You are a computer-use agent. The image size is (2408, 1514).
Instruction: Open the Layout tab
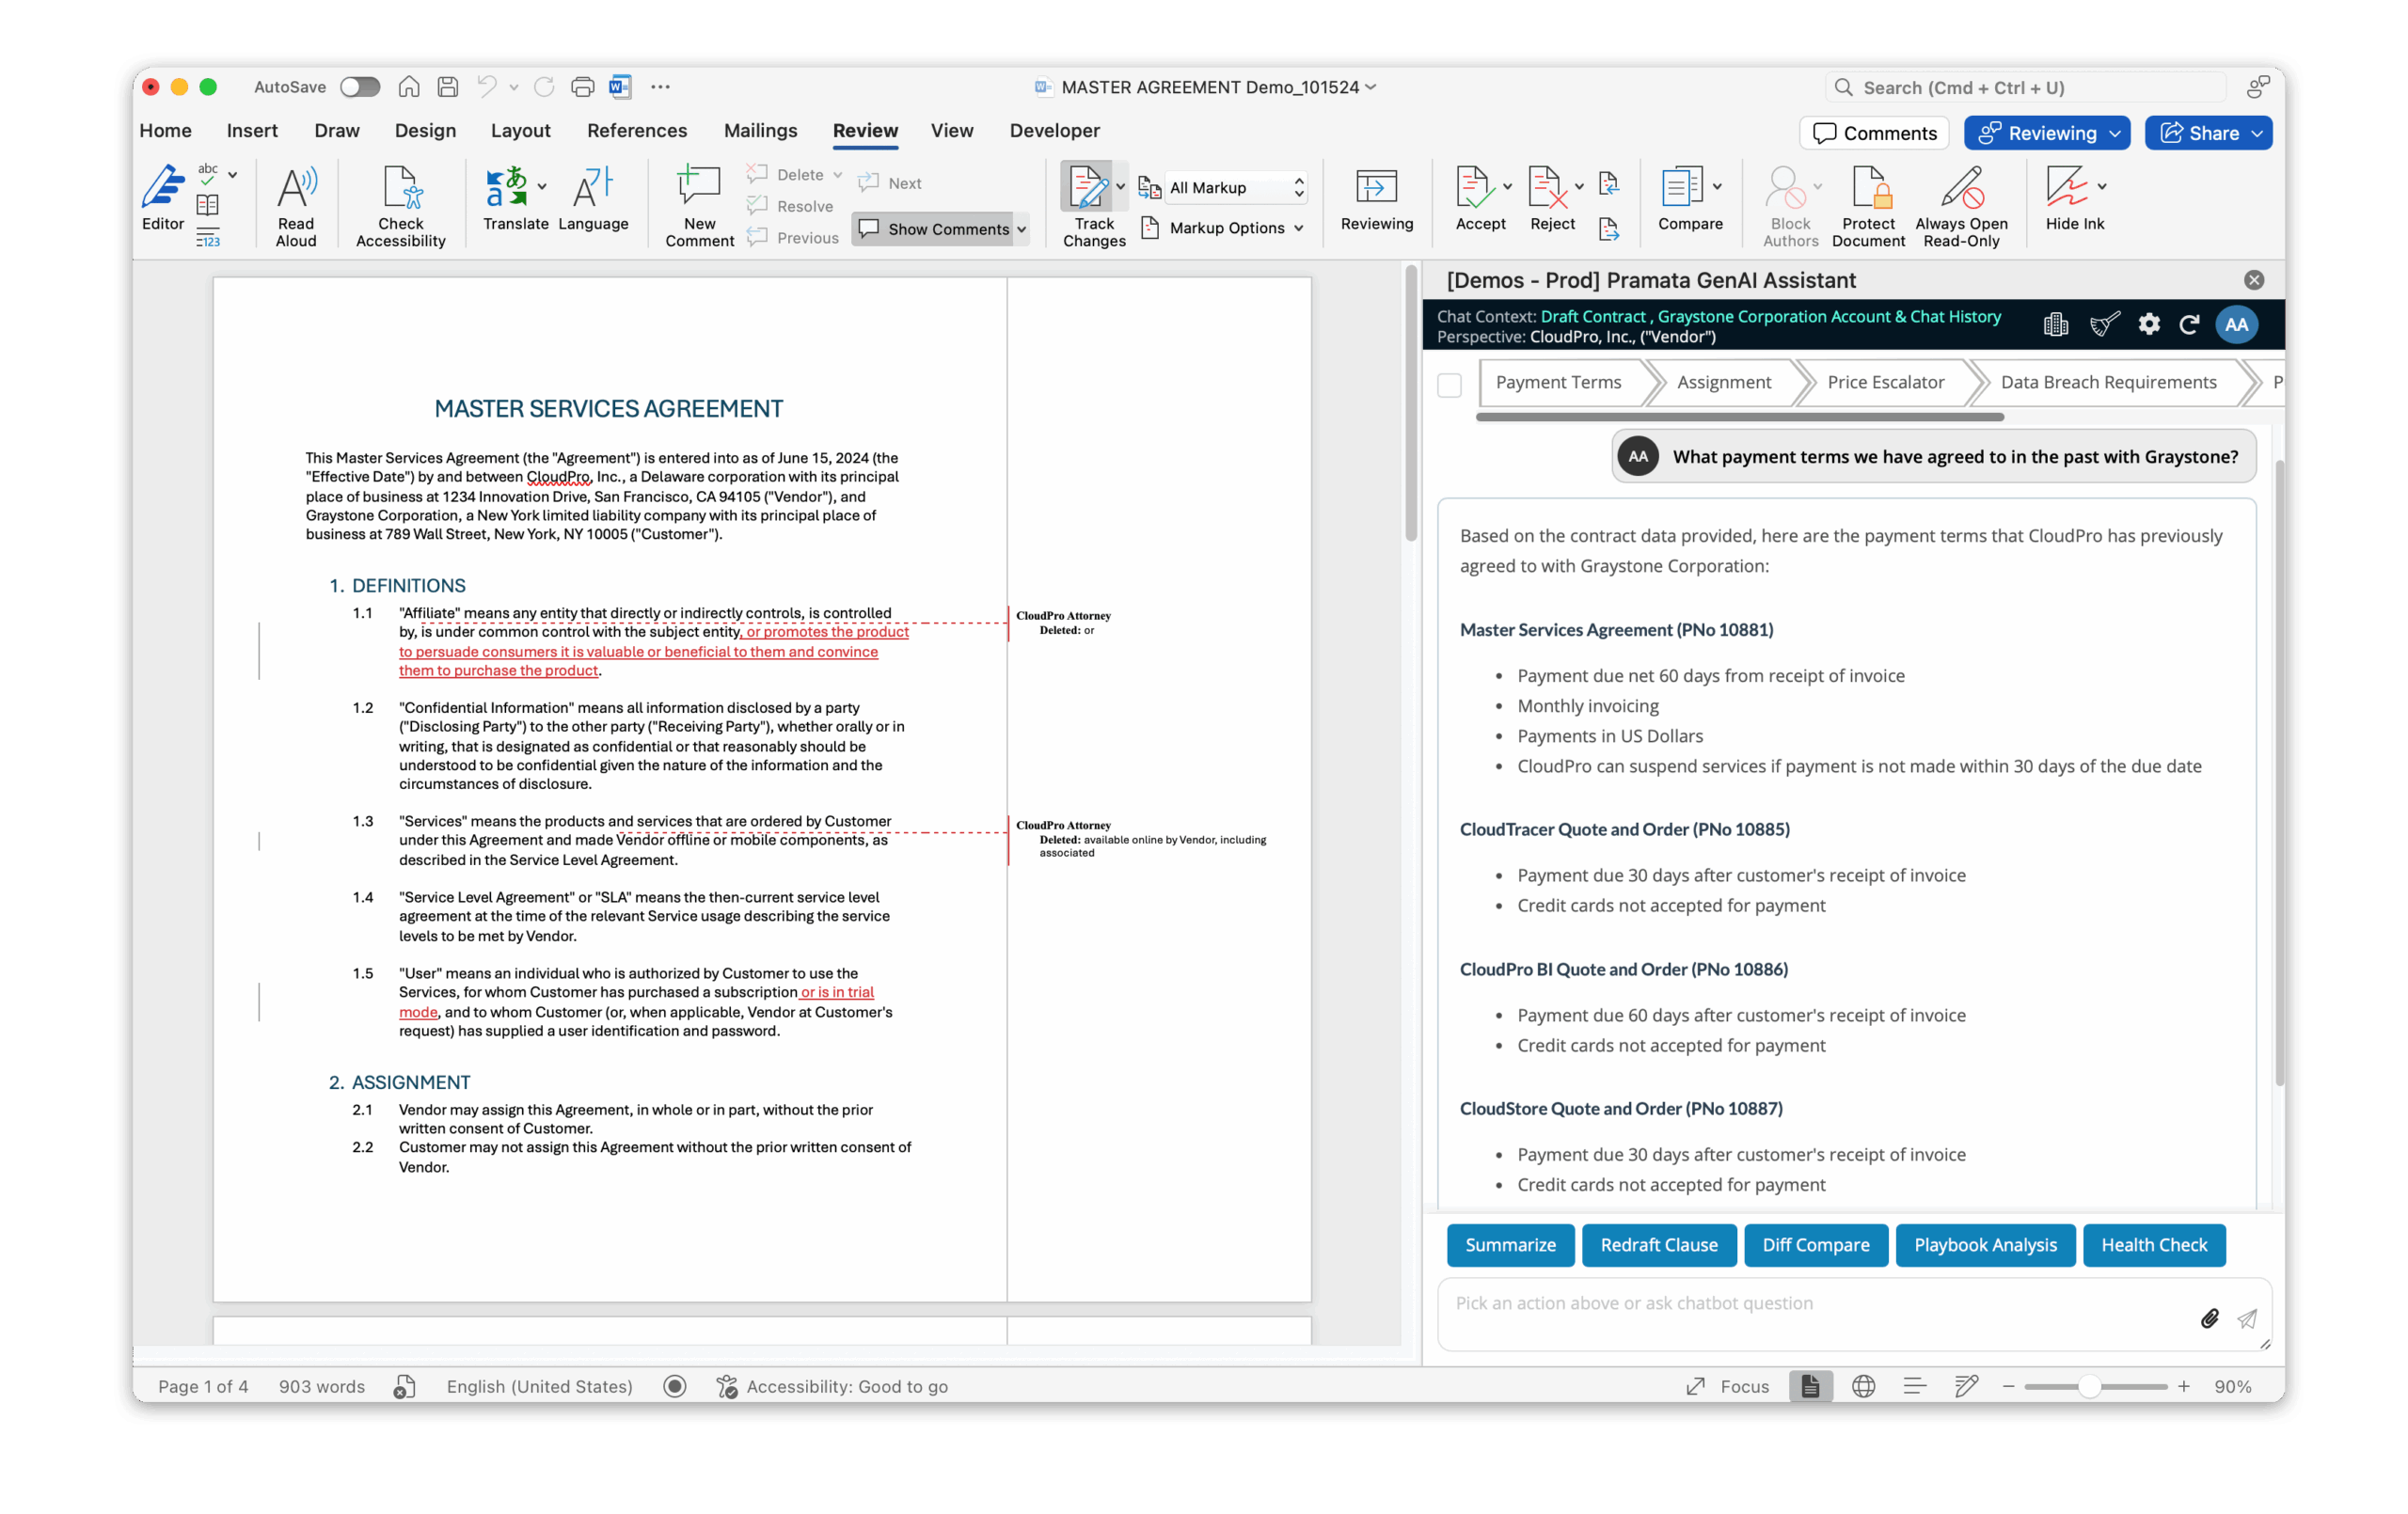coord(520,131)
